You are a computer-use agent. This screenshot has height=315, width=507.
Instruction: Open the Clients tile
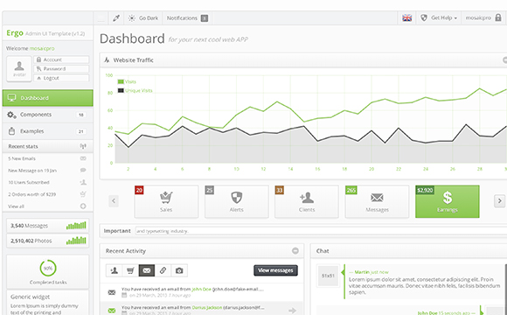coord(307,201)
